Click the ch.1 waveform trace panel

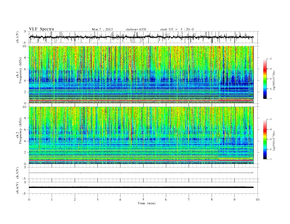144,37
